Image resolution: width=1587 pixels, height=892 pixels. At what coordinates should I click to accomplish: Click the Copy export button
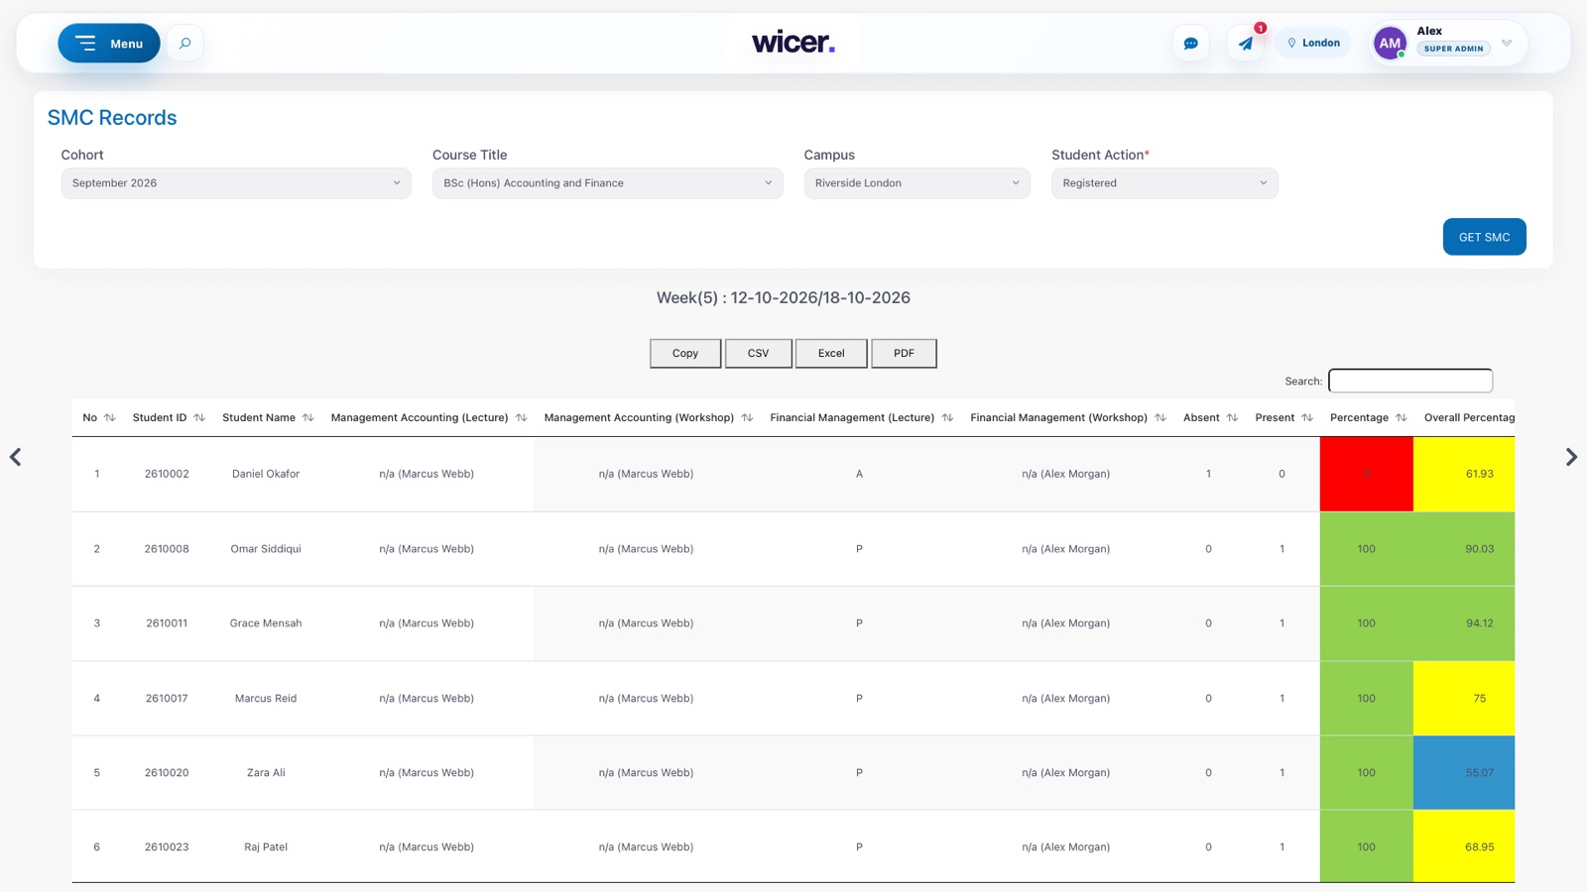pyautogui.click(x=685, y=354)
